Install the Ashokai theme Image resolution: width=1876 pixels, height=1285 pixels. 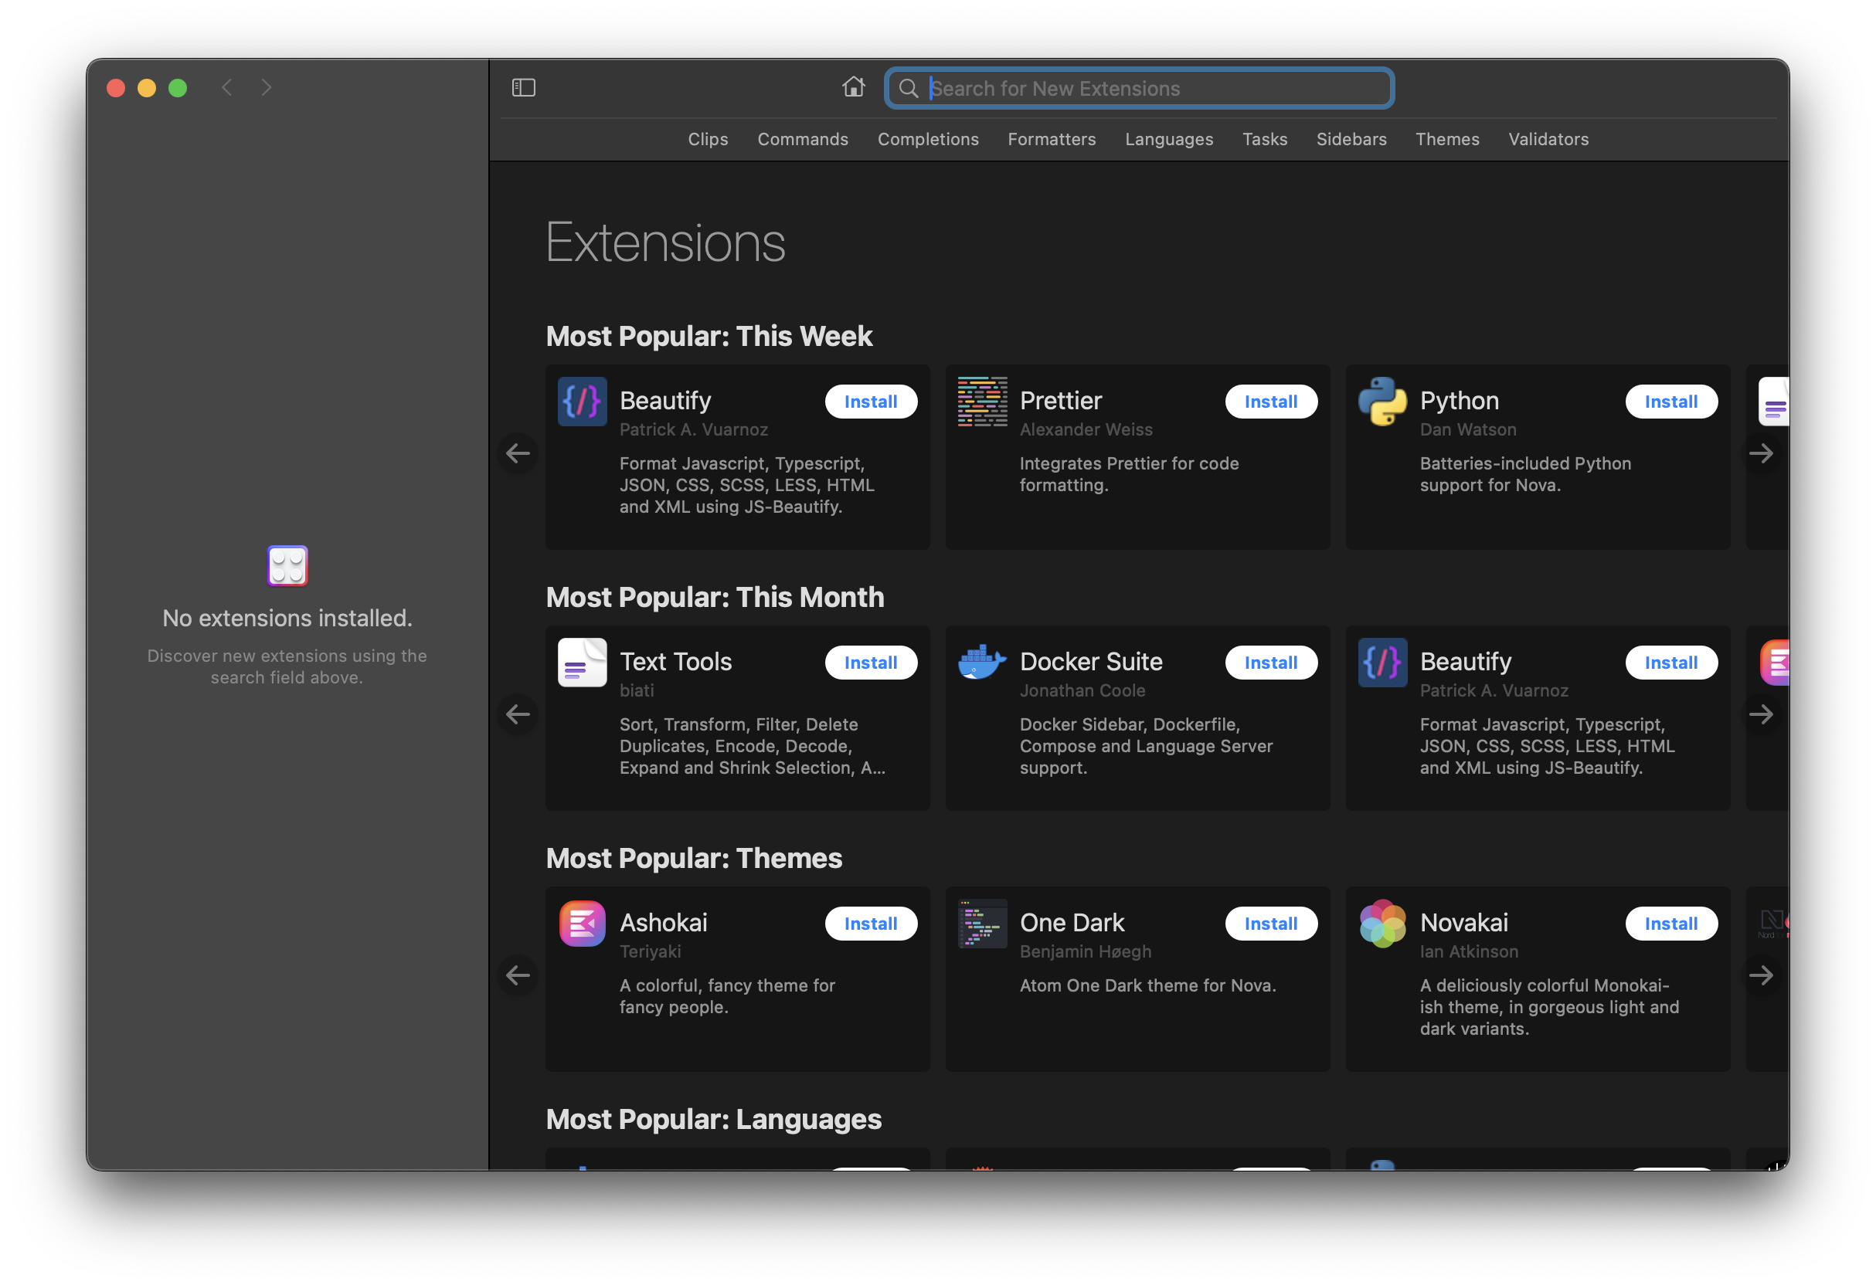click(870, 923)
